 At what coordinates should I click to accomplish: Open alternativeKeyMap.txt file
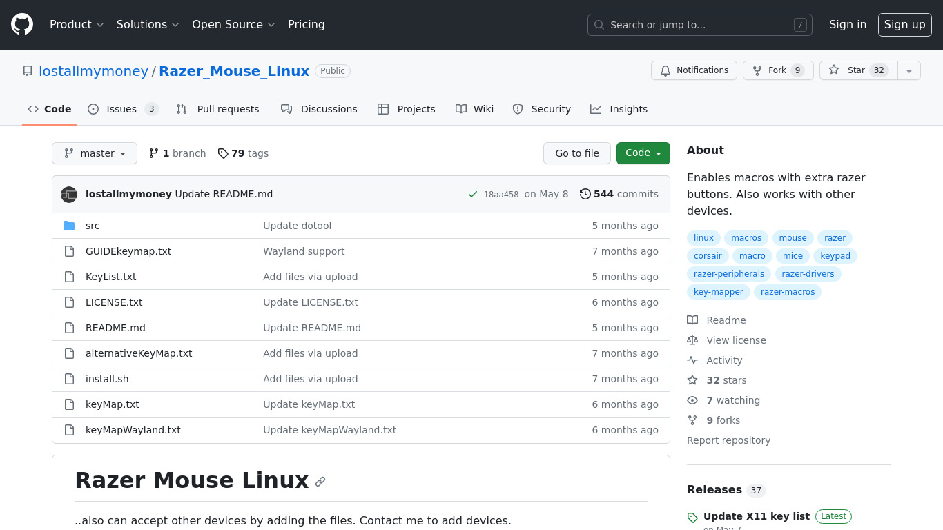tap(139, 353)
